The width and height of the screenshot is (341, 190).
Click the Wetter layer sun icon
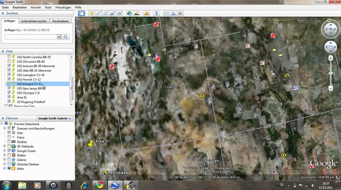14,155
